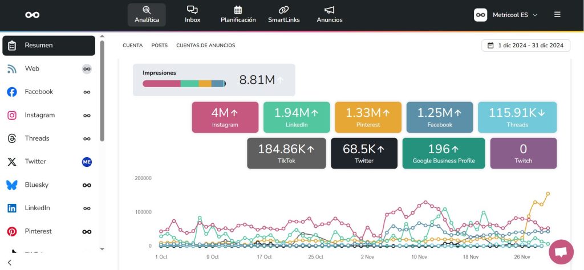
Task: Click the Impresiones colored distribution bar
Action: coord(184,84)
